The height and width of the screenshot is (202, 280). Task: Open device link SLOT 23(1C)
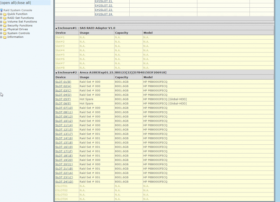pyautogui.click(x=64, y=177)
